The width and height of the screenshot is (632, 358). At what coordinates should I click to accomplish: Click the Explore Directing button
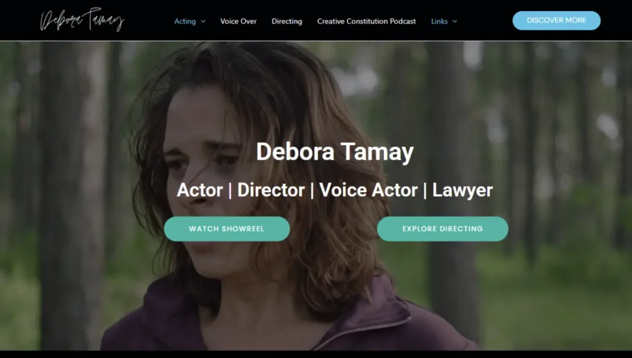tap(443, 229)
